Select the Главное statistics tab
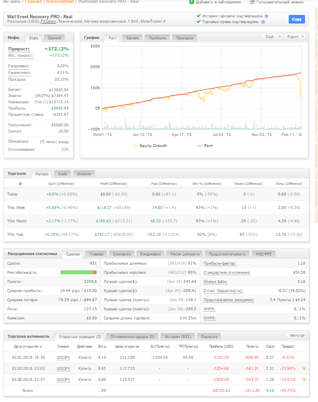Viewport: 318px width, 402px height. click(97, 254)
